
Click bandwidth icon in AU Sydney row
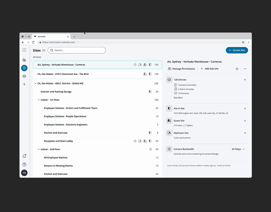click(x=135, y=65)
